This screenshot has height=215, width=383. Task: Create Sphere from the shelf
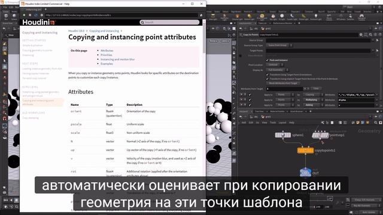(14, 17)
